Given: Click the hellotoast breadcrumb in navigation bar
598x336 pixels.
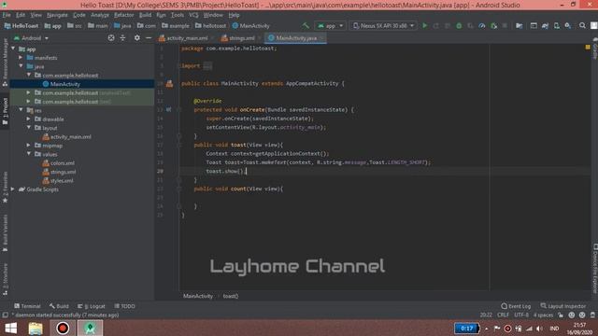Looking at the screenshot, I should point(210,26).
